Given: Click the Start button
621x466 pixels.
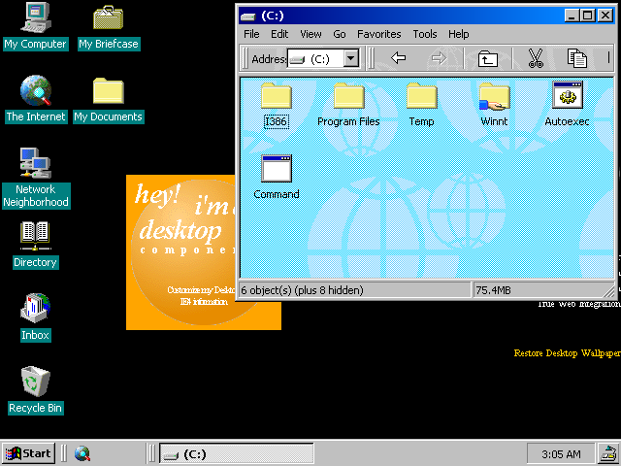Looking at the screenshot, I should 28,453.
